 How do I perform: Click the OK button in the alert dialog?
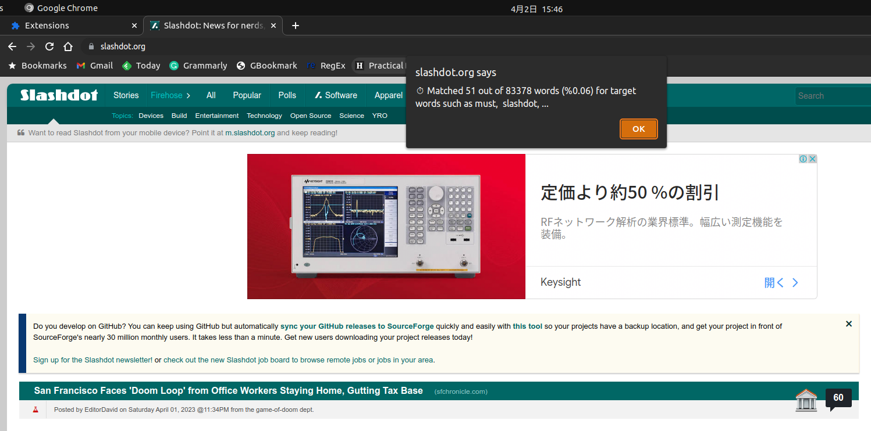click(x=638, y=129)
